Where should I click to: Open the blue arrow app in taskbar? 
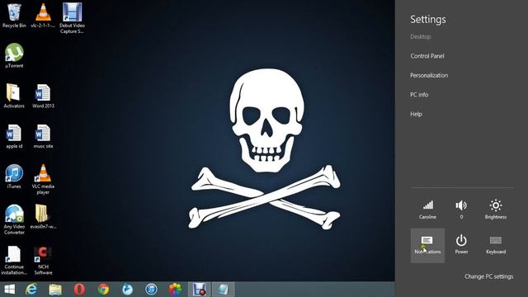(x=127, y=290)
